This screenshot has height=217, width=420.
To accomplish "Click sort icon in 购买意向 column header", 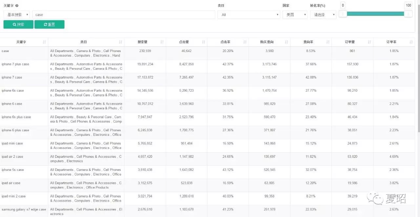I will [x=286, y=42].
